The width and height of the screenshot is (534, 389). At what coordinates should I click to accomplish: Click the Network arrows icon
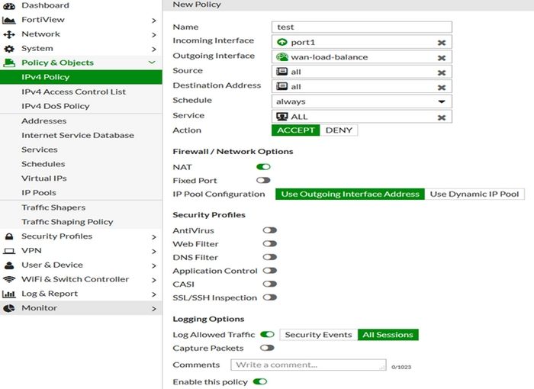point(9,34)
